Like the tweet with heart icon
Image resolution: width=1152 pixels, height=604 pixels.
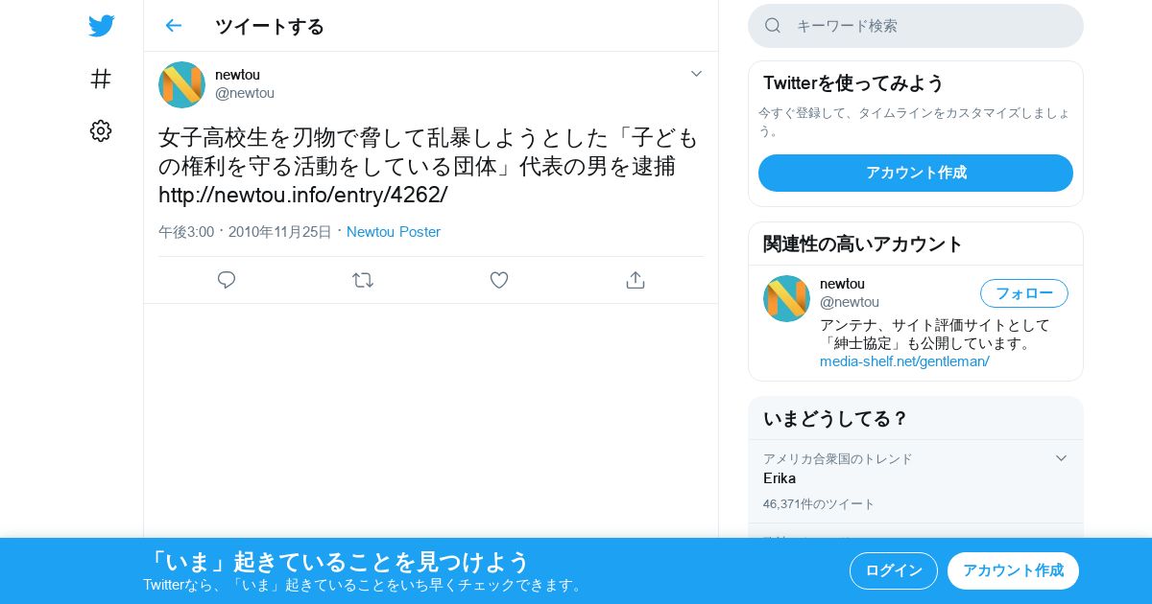point(499,280)
